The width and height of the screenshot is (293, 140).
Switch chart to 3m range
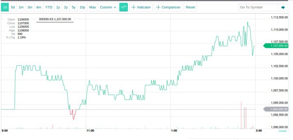tap(30, 7)
